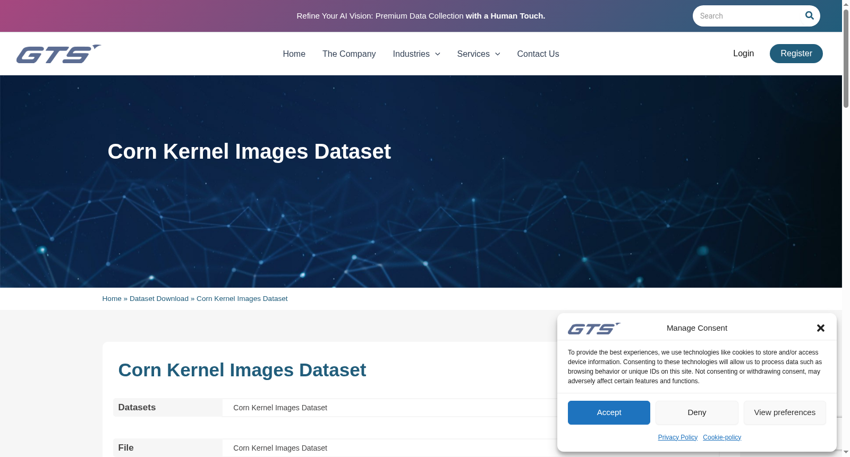Click GTS logo in consent dialog
This screenshot has width=850, height=457.
tap(594, 329)
